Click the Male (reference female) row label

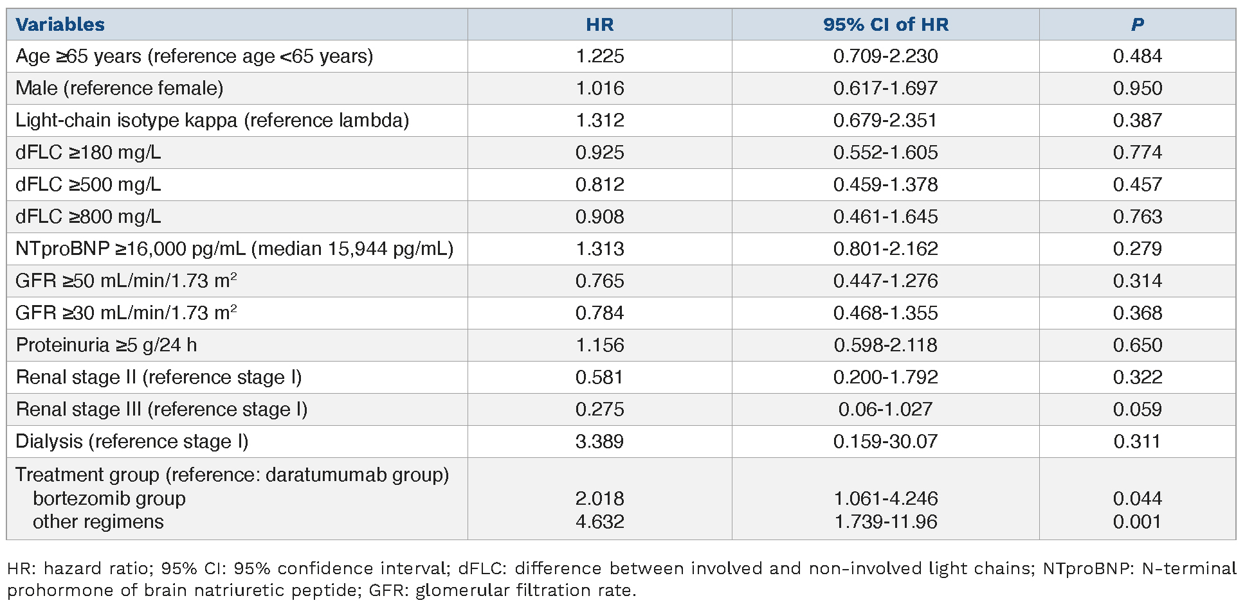pos(120,88)
